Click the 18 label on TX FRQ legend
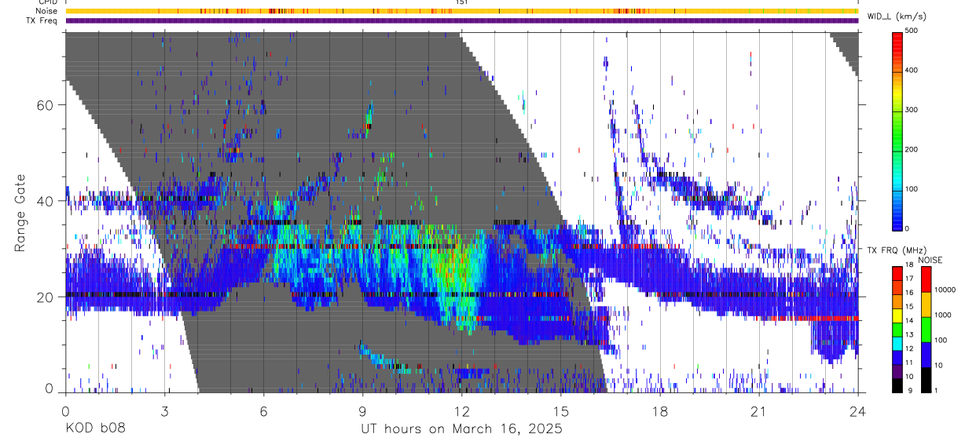The width and height of the screenshot is (965, 445). click(908, 266)
